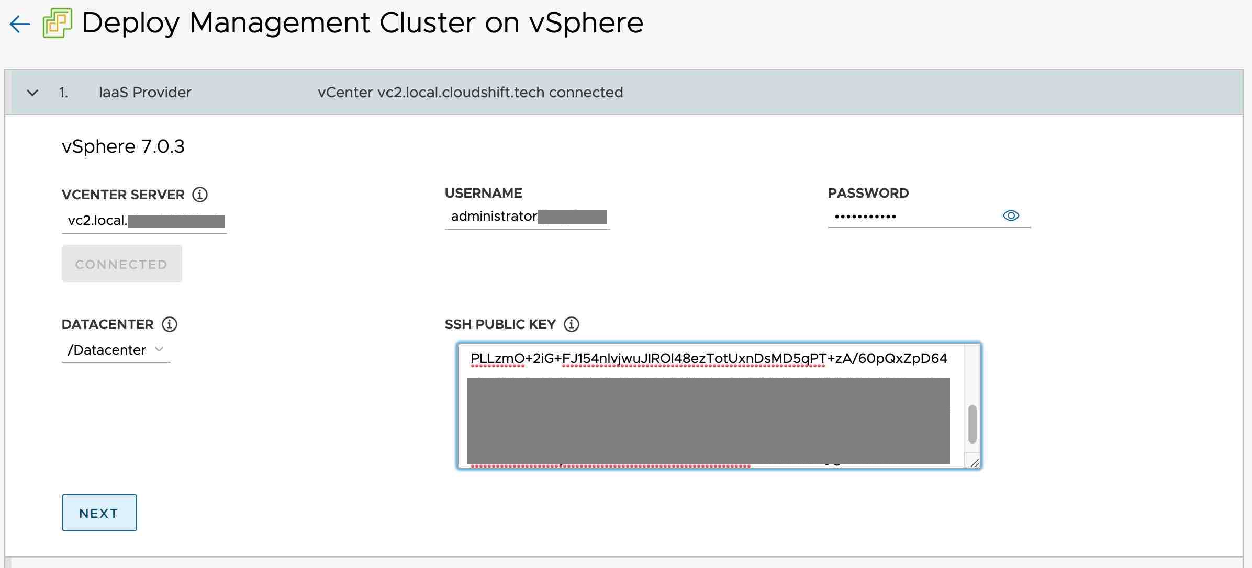Open the vCenter Server info tooltip icon
Screen dimensions: 1252x568
click(200, 195)
